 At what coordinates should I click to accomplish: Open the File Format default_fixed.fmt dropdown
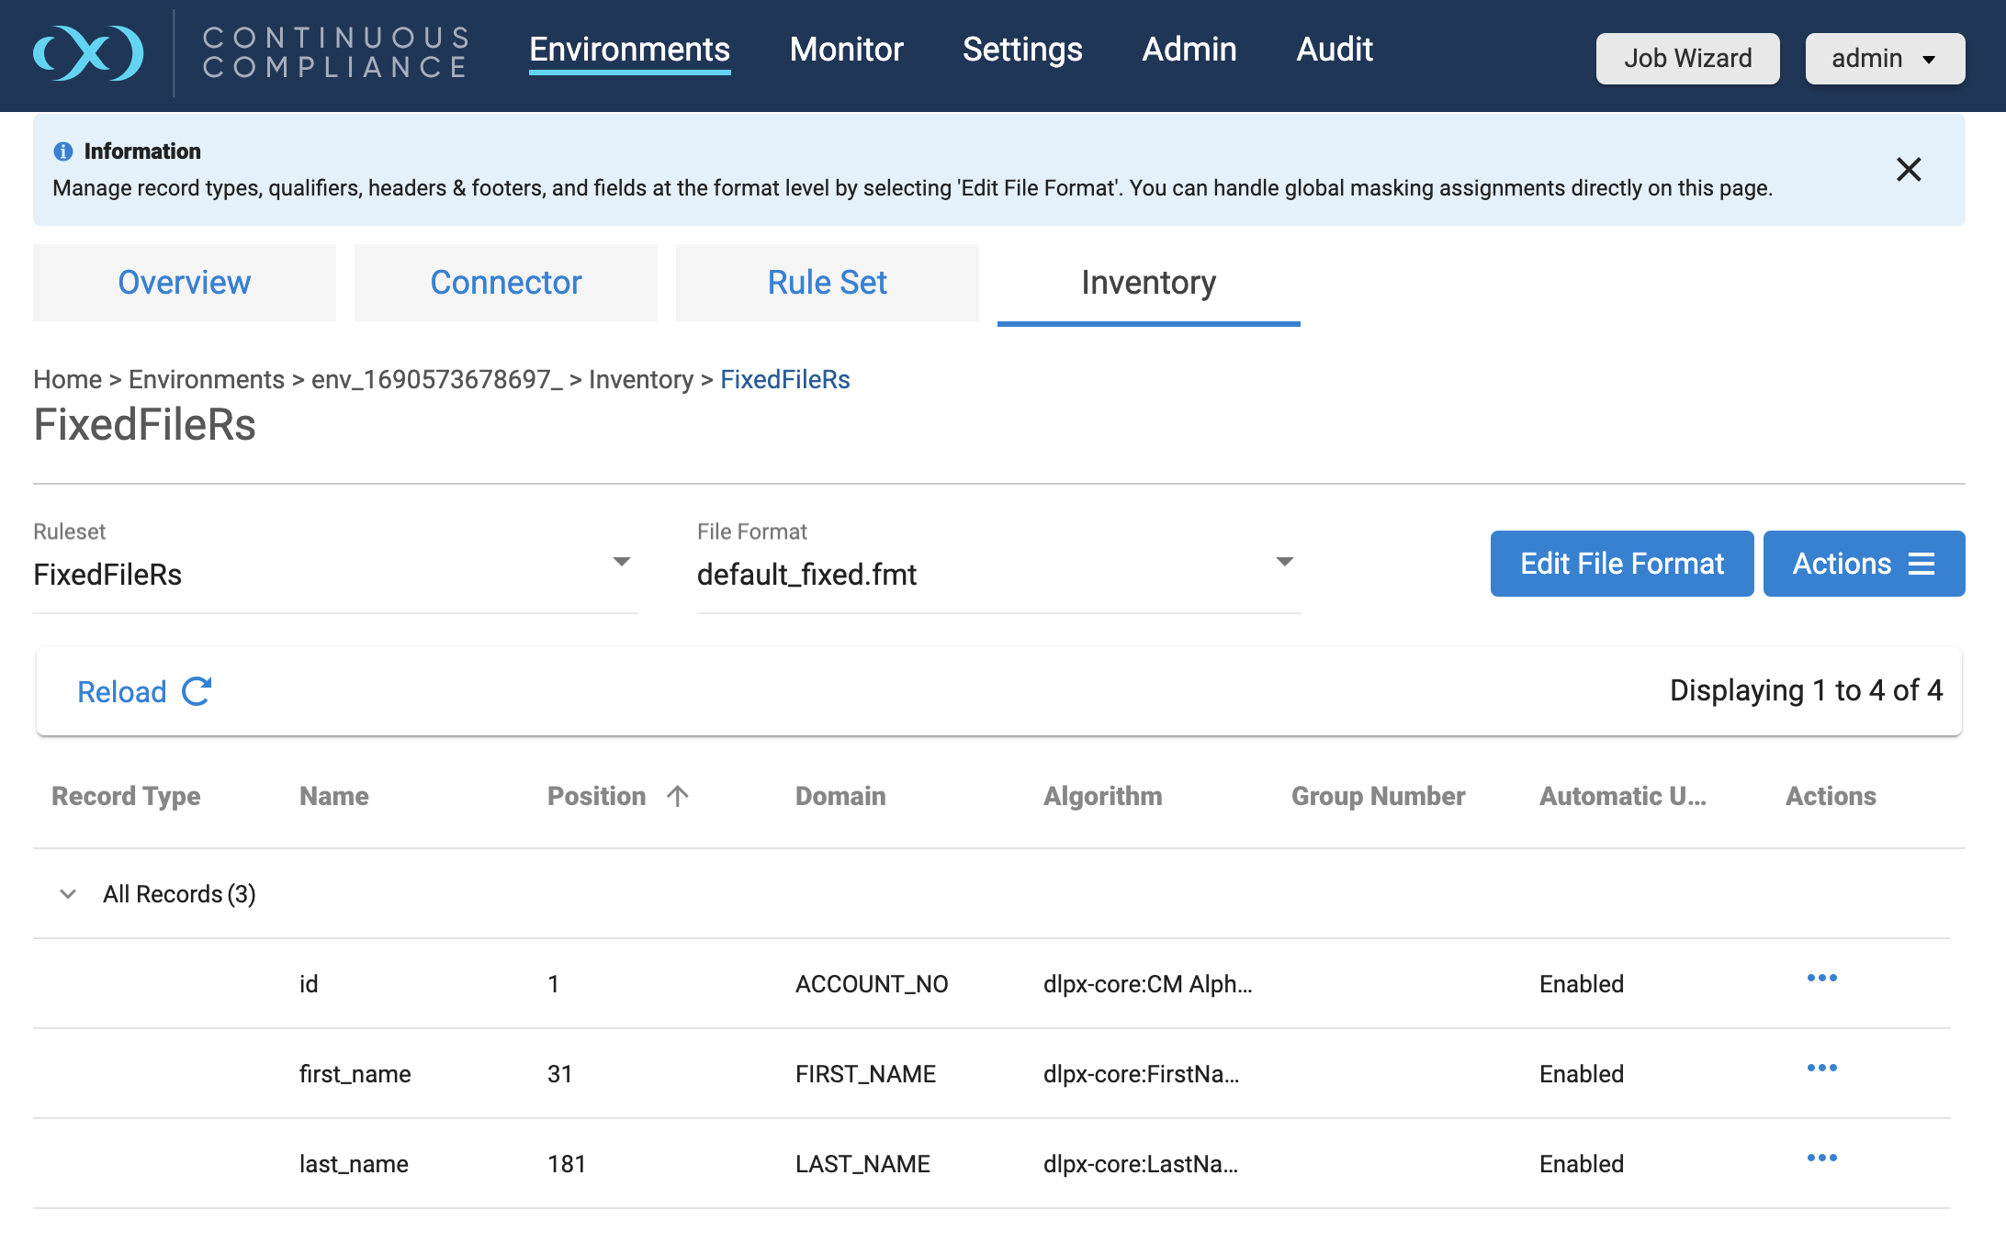tap(1284, 562)
